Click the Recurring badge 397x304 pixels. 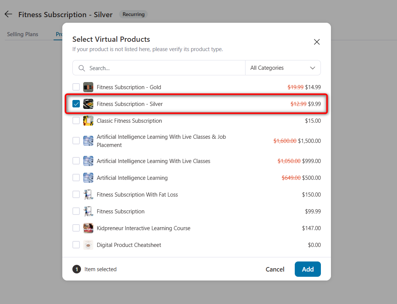pyautogui.click(x=133, y=14)
